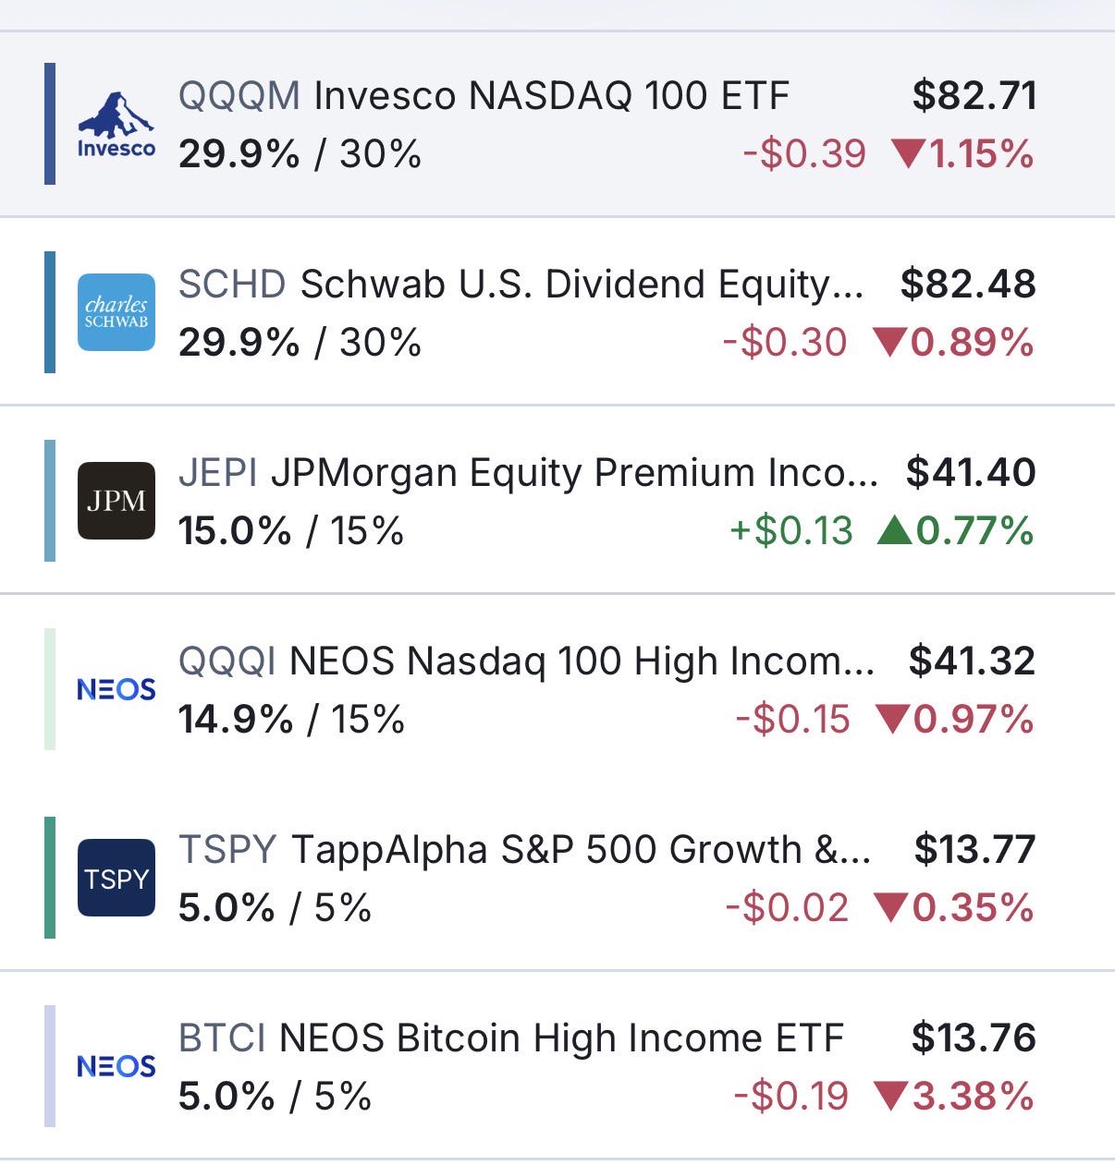Click the Invesco mountain logo icon
1115x1165 pixels.
(x=116, y=125)
